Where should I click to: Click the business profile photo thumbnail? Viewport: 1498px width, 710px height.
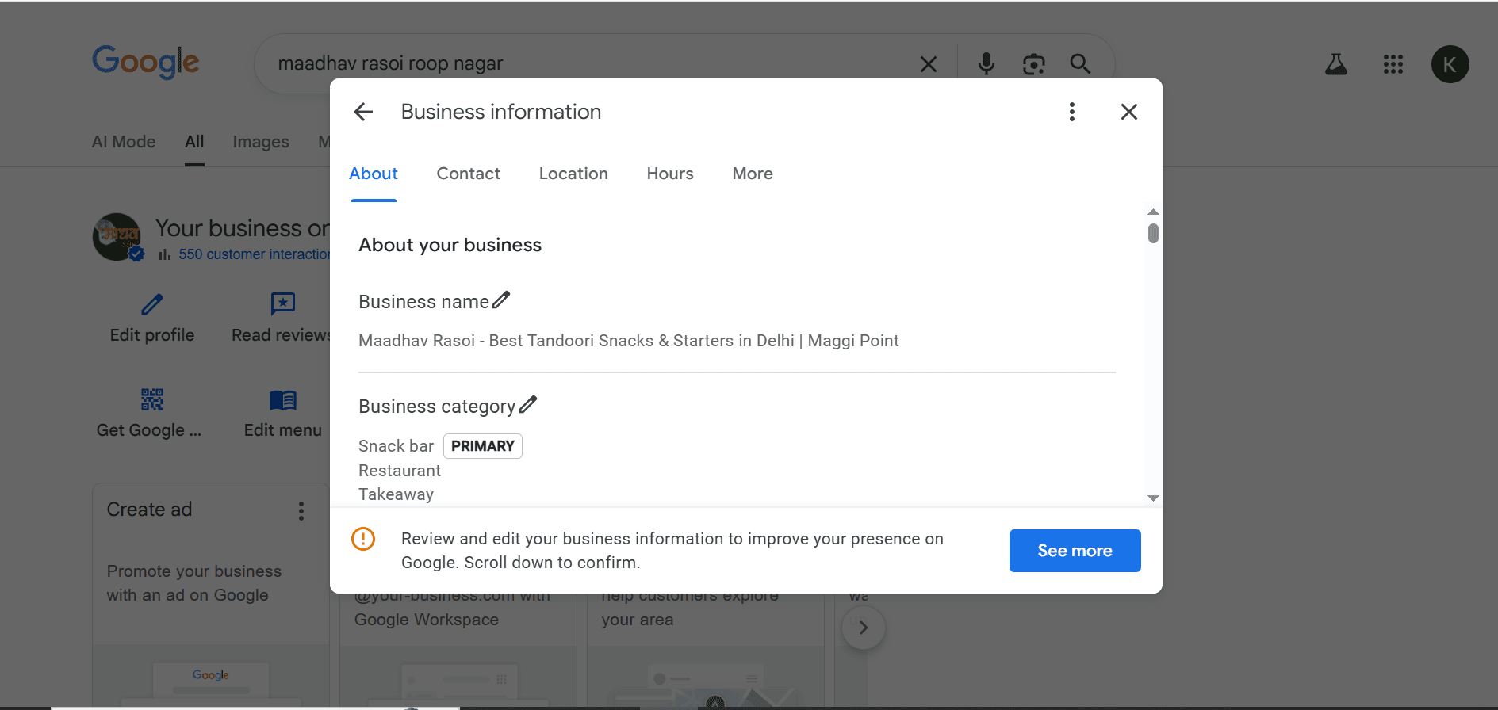pos(117,237)
